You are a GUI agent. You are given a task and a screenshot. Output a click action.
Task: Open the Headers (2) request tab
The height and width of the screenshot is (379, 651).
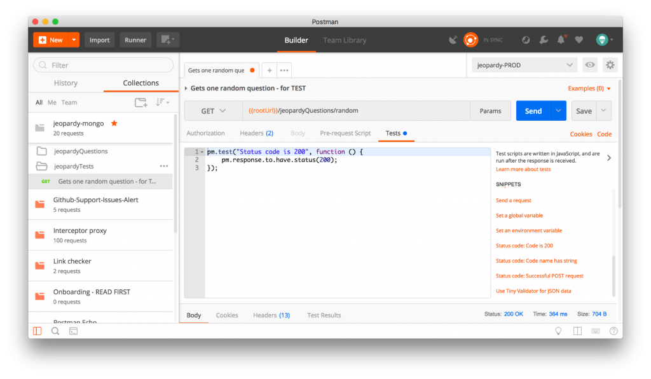pos(257,134)
